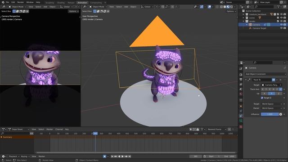288x162 pixels.
Task: Open main viewport Object Mode dropdown
Action: (98, 7)
